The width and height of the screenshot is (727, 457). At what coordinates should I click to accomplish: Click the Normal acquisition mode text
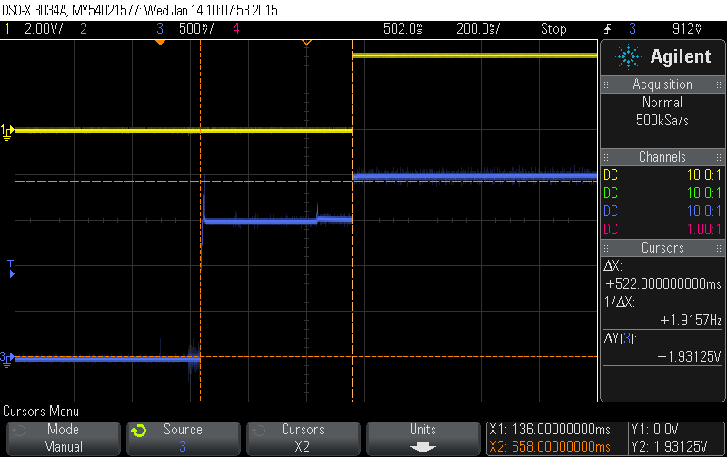point(662,103)
